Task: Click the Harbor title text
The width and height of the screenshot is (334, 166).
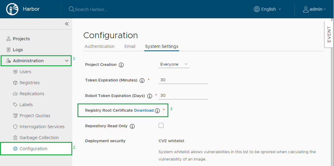Action: 31,9
